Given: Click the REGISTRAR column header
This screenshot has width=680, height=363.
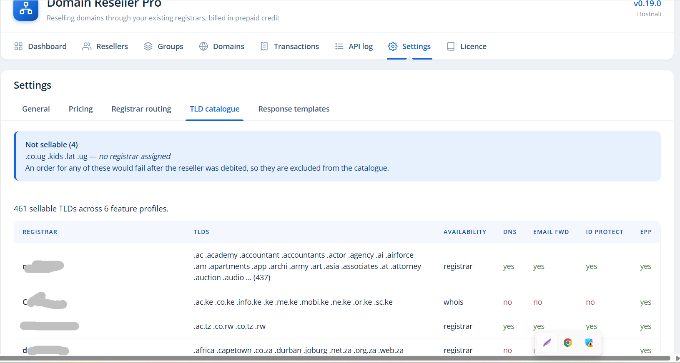Looking at the screenshot, I should point(40,232).
